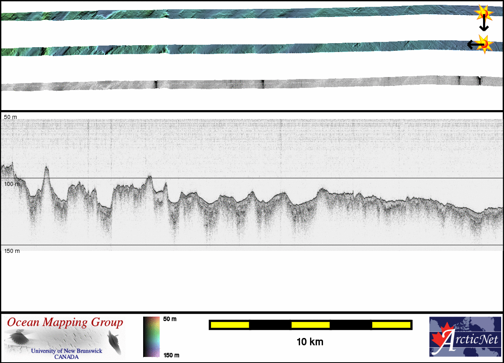This screenshot has height=363, width=504.
Task: Click University of New Brunswick CANADA text
Action: coord(67,354)
